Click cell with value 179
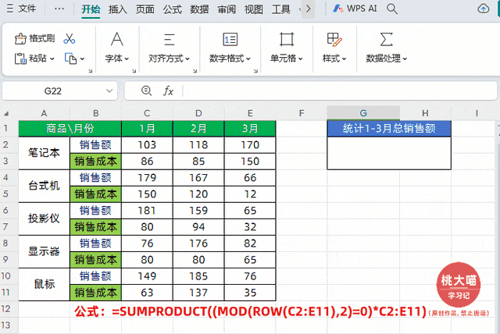 pyautogui.click(x=147, y=178)
